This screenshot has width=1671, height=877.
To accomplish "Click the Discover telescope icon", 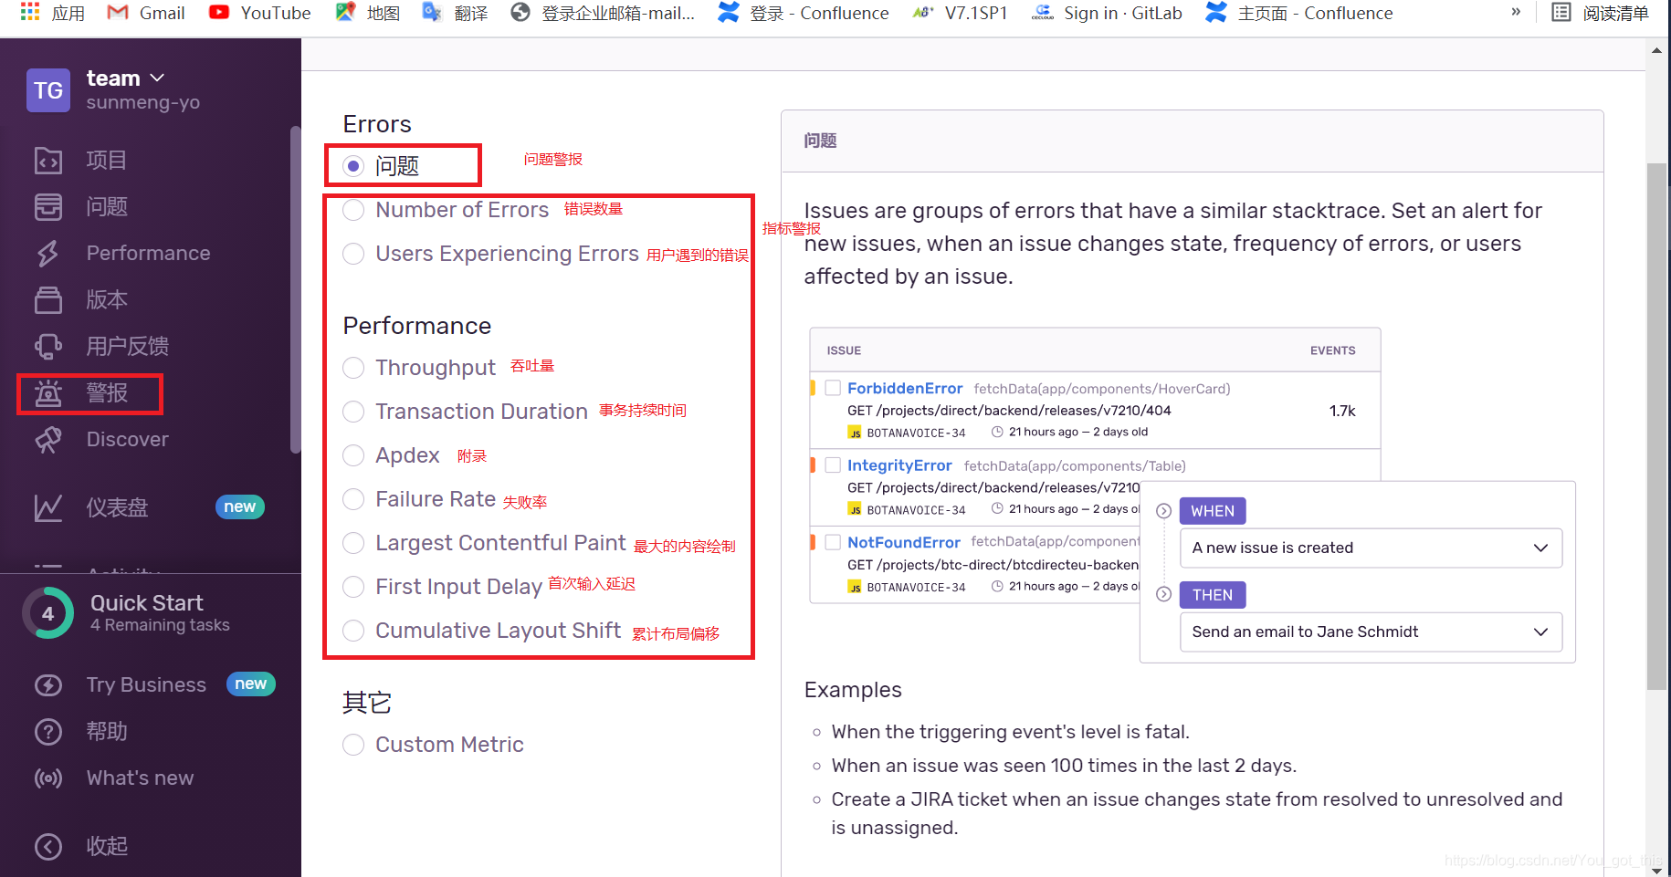I will (x=48, y=440).
